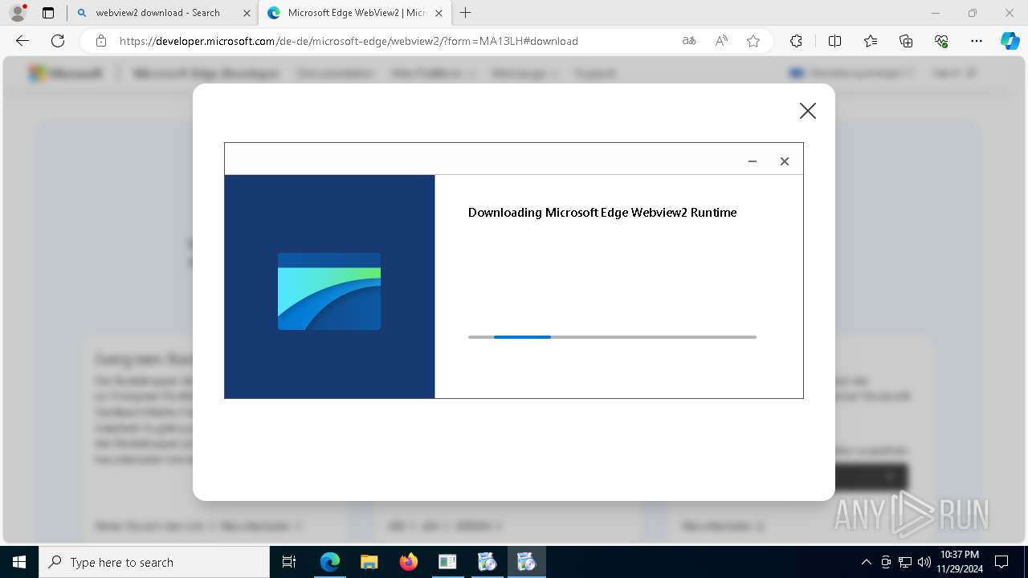Click Downloading Microsoft Edge Webview2 Runtime text
This screenshot has height=578, width=1028.
602,213
